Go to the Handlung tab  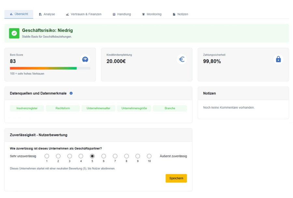122,14
